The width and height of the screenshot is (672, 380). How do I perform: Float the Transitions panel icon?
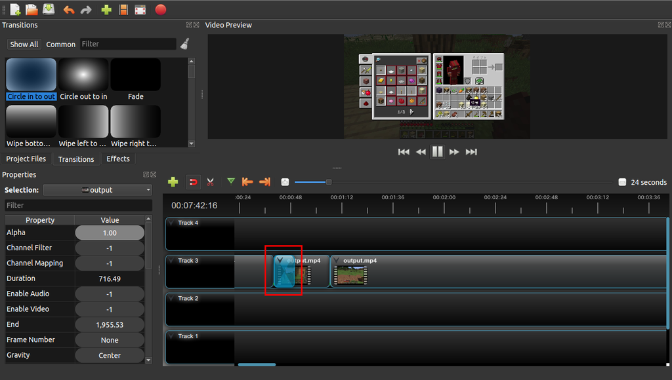click(189, 25)
